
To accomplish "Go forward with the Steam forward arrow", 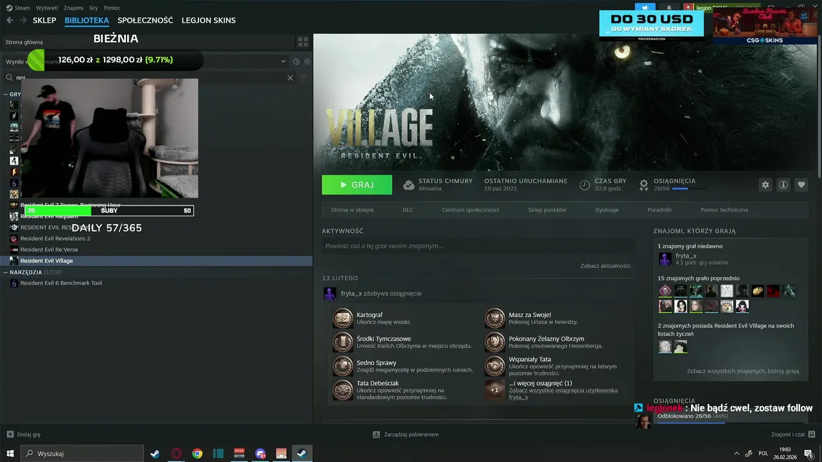I will (23, 21).
